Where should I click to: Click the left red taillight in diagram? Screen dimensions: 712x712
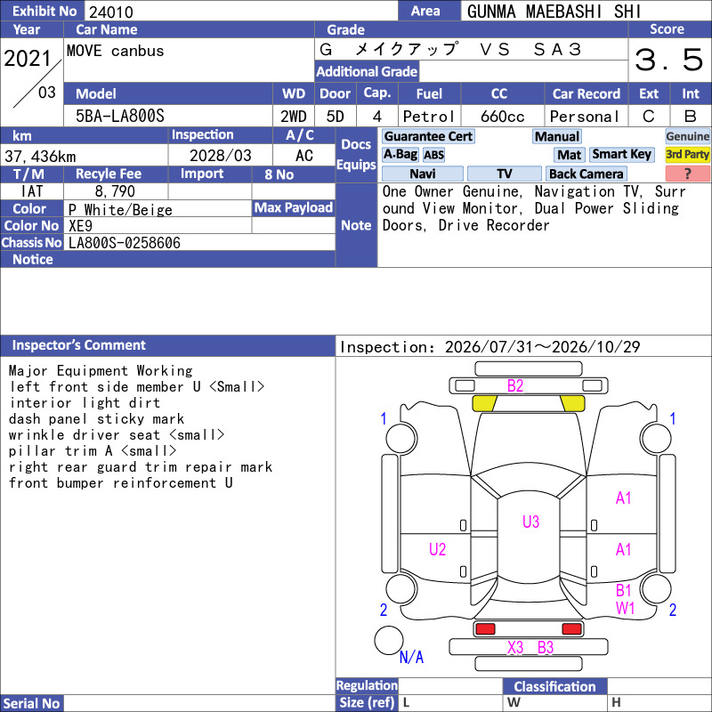485,629
